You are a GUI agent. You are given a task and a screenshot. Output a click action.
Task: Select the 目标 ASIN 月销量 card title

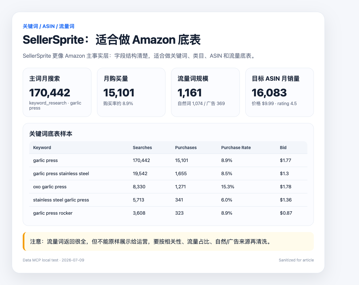pyautogui.click(x=276, y=79)
